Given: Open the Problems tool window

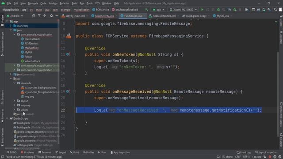Looking at the screenshot, I should [x=27, y=152].
